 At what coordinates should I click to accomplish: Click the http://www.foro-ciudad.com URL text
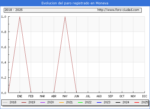(x=118, y=10)
